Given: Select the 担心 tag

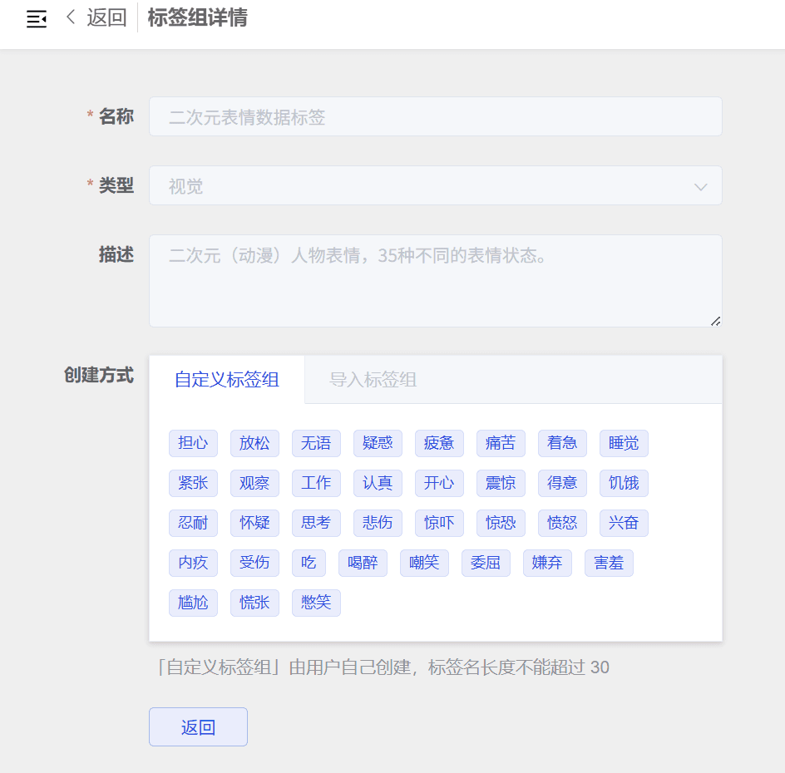Looking at the screenshot, I should (x=193, y=443).
